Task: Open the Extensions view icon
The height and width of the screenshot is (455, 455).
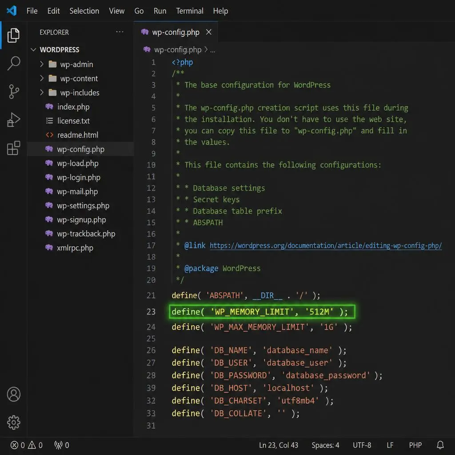Action: click(13, 148)
